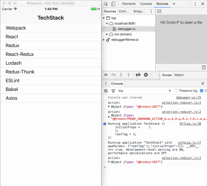207x186 pixels.
Task: Switch to the Elements tab
Action: [129, 4]
